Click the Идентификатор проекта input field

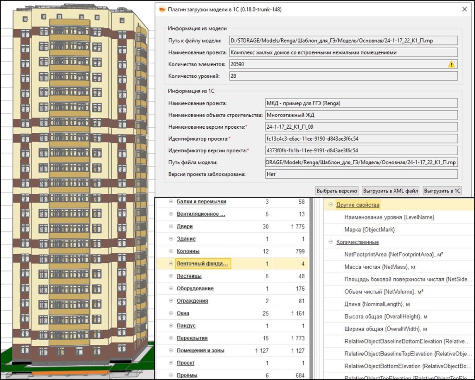pos(361,139)
